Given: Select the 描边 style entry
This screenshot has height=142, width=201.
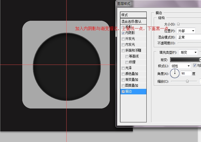Looking at the screenshot, I should click(133, 91).
